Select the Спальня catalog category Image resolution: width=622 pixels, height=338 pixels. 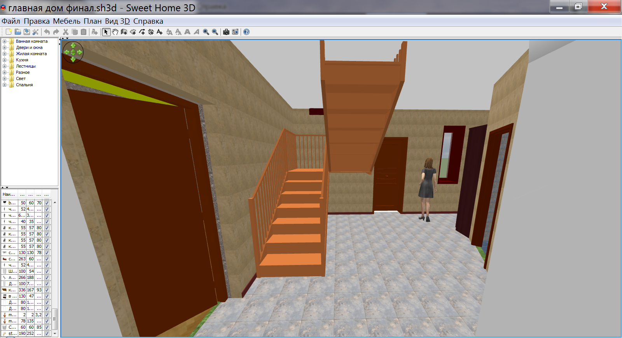(x=24, y=85)
